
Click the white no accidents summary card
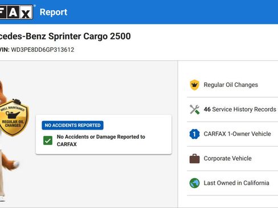point(104,134)
